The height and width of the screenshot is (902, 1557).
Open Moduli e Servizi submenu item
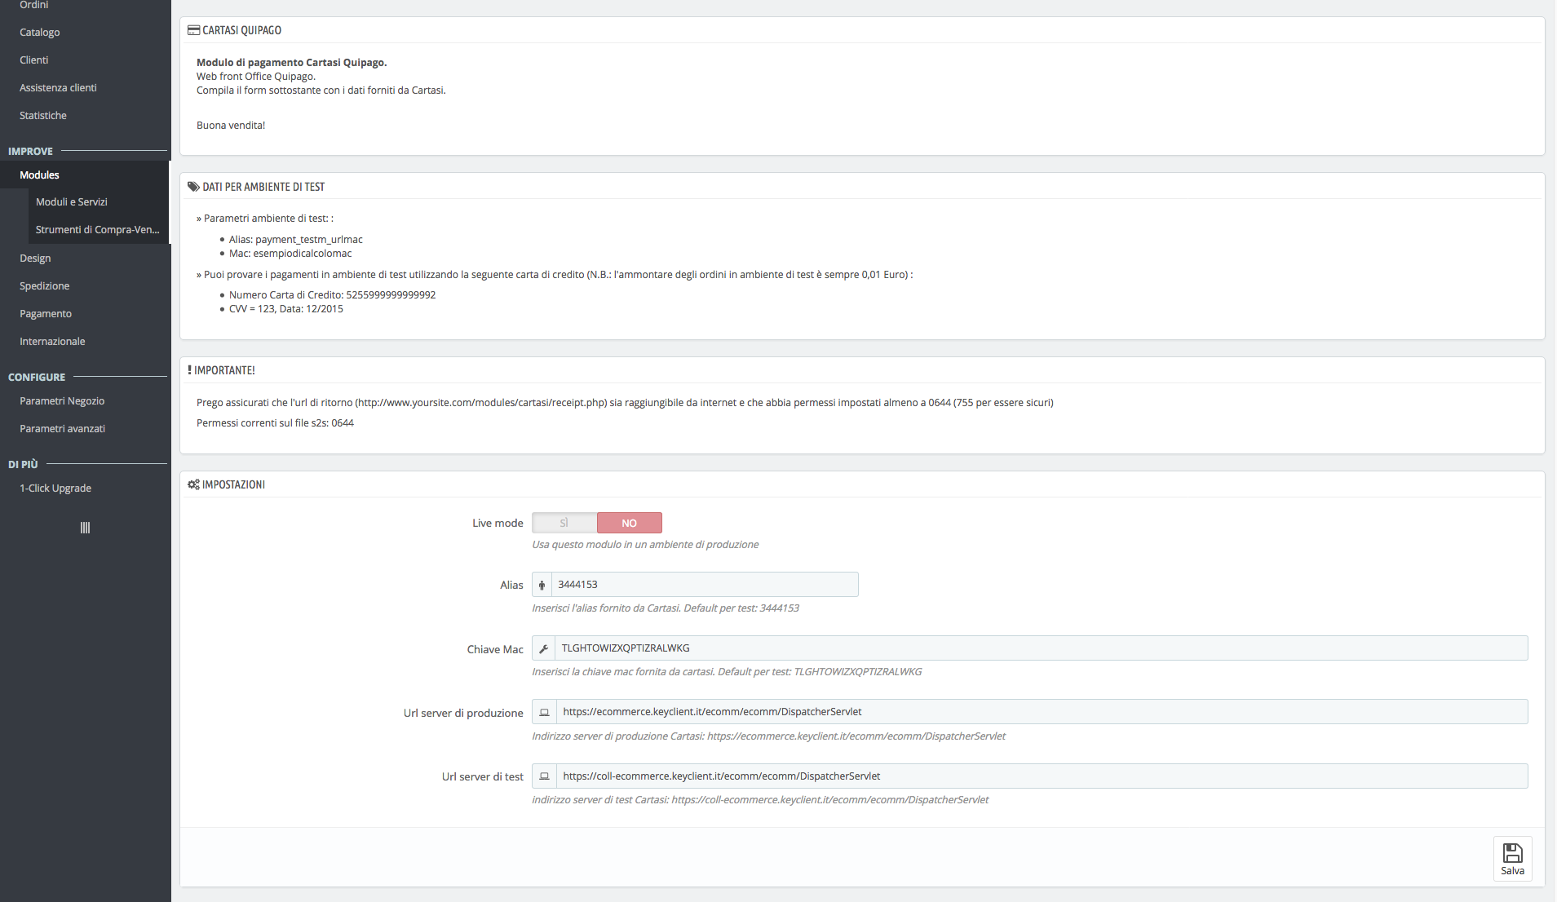(72, 202)
